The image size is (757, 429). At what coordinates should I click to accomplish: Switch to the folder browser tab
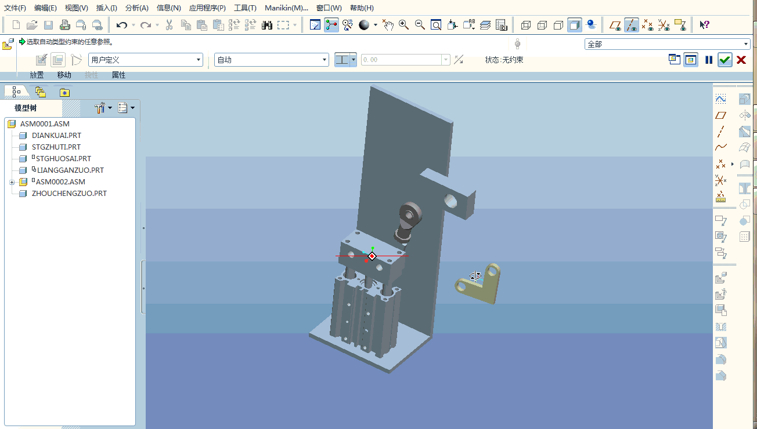click(x=40, y=92)
